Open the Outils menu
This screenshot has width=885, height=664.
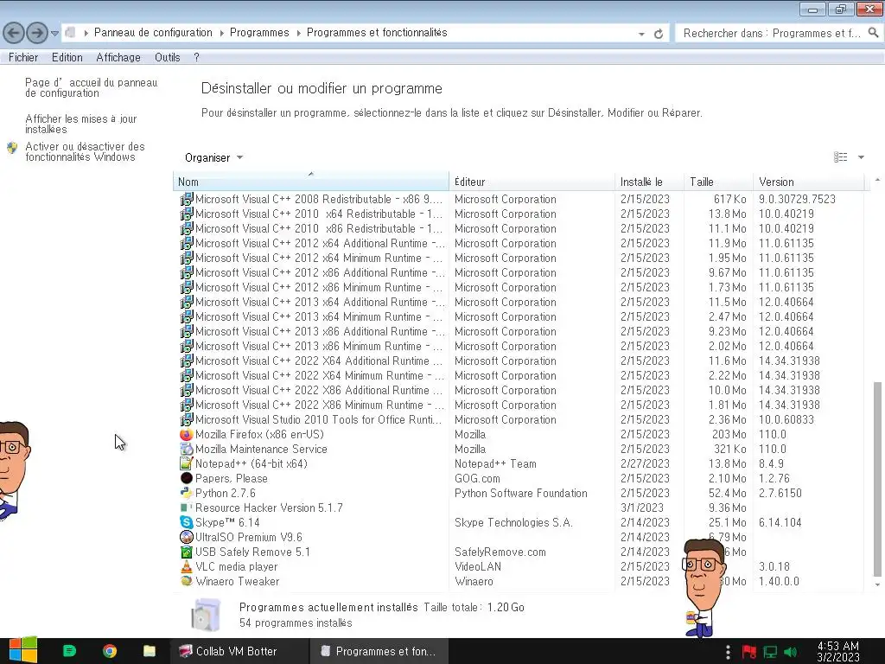pos(167,57)
